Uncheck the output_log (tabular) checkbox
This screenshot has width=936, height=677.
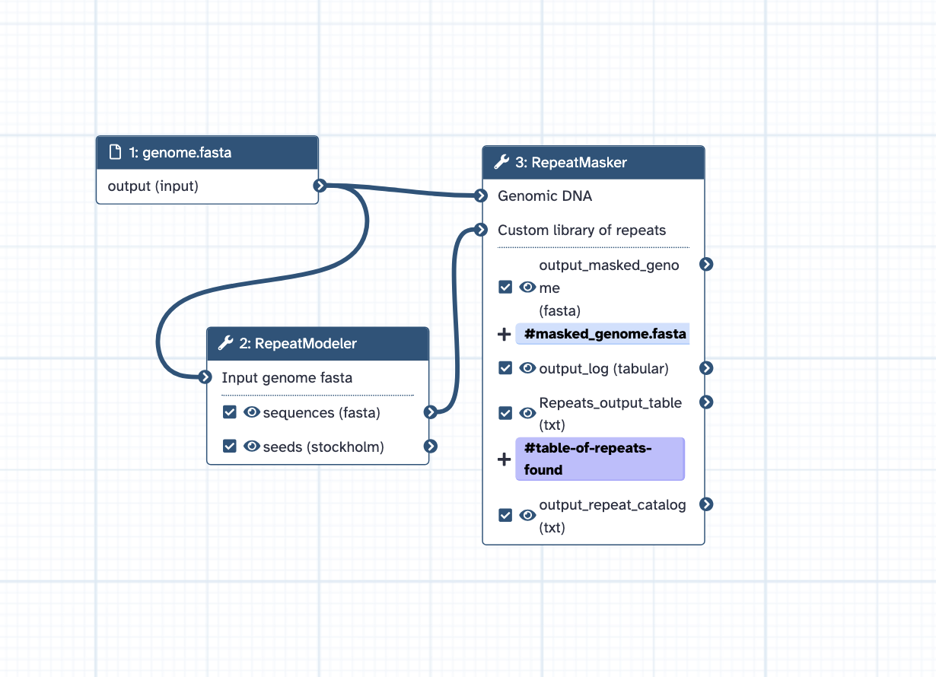pyautogui.click(x=505, y=368)
